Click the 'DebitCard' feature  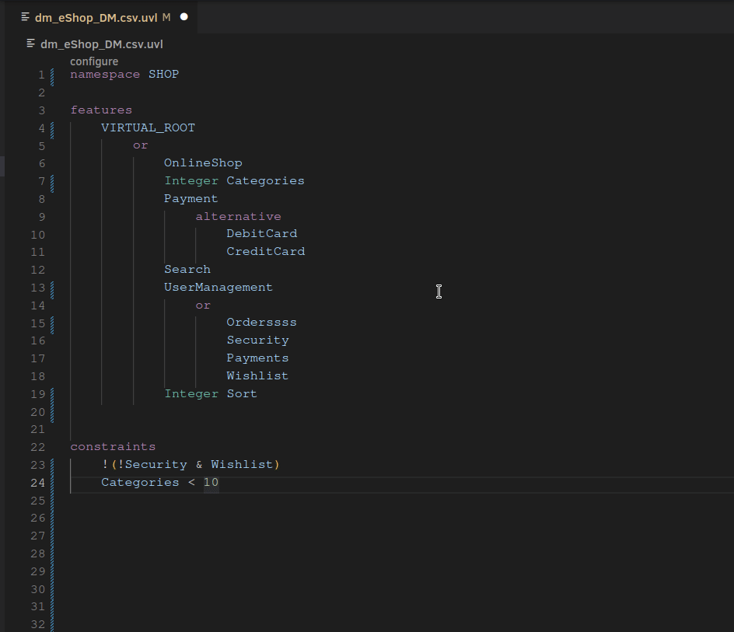tap(262, 234)
